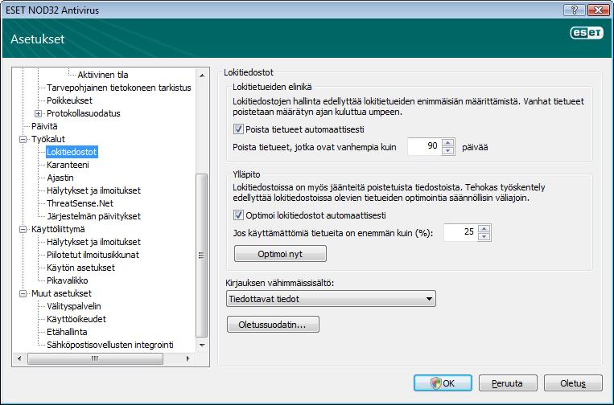Select Lokitiedostot in the tree
This screenshot has width=614, height=405.
[72, 152]
